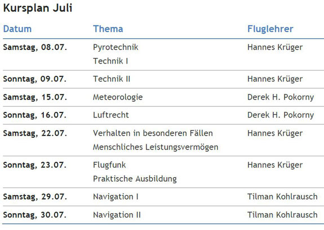The height and width of the screenshot is (230, 324).
Task: Select the Navigation I topic
Action: (116, 197)
